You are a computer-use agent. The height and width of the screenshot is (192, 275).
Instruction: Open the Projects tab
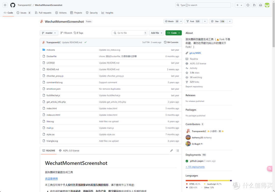[x=76, y=13]
